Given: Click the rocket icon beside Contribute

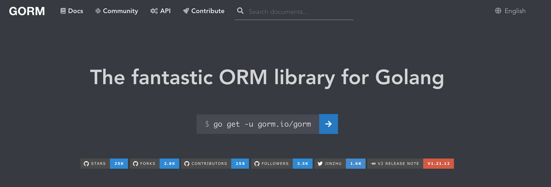Looking at the screenshot, I should tap(186, 11).
